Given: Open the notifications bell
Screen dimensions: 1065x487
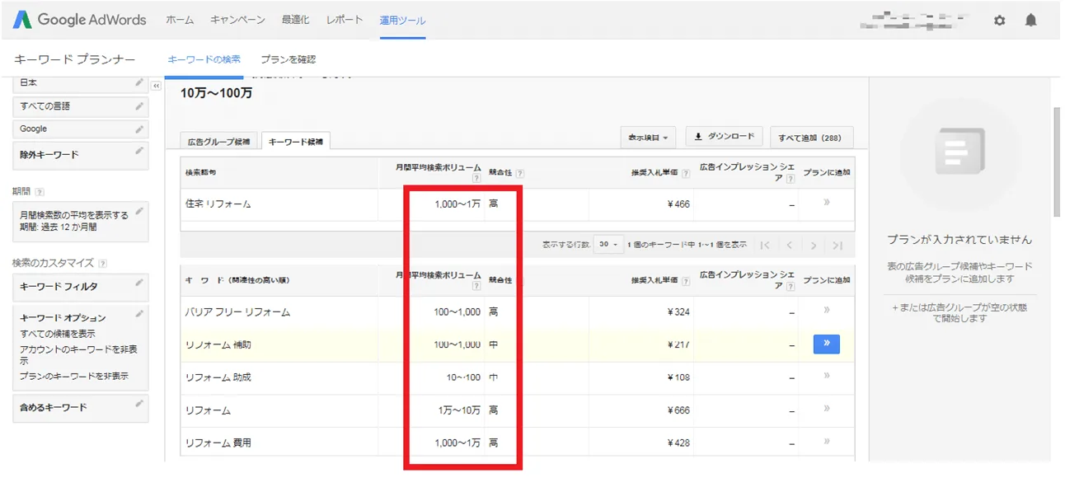Looking at the screenshot, I should pyautogui.click(x=1030, y=21).
